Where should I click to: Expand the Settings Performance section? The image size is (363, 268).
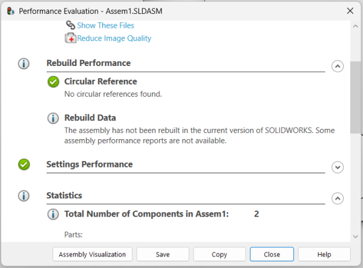(338, 167)
